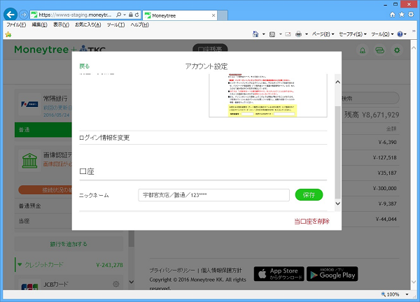The image size is (420, 302).
Task: Open the ファイル(F) menu
Action: click(x=16, y=24)
